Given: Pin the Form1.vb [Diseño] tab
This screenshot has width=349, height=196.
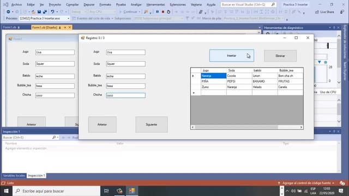Looking at the screenshot, I should click(x=65, y=27).
